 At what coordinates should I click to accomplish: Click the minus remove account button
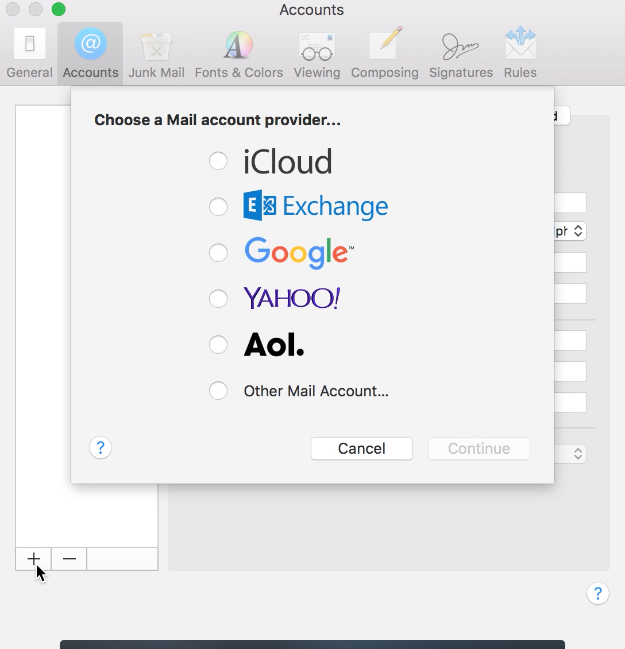coord(70,559)
